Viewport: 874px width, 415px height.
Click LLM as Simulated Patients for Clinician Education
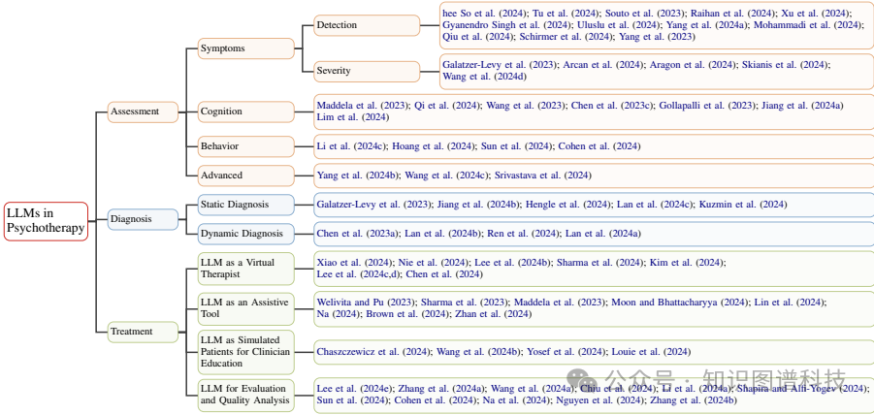[x=245, y=352]
